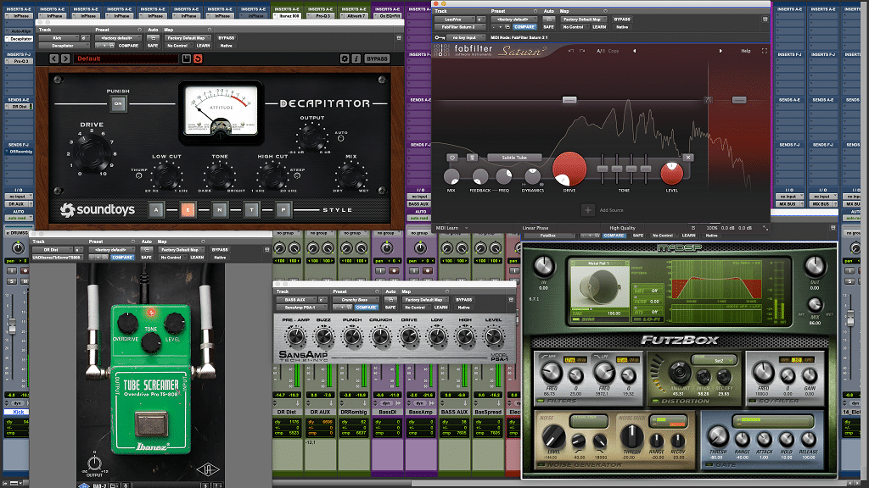Open Saturn no key input dropdown

tap(466, 37)
